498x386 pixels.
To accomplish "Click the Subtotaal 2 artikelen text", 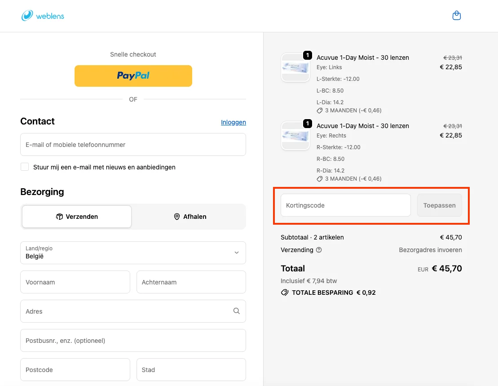I will coord(312,237).
